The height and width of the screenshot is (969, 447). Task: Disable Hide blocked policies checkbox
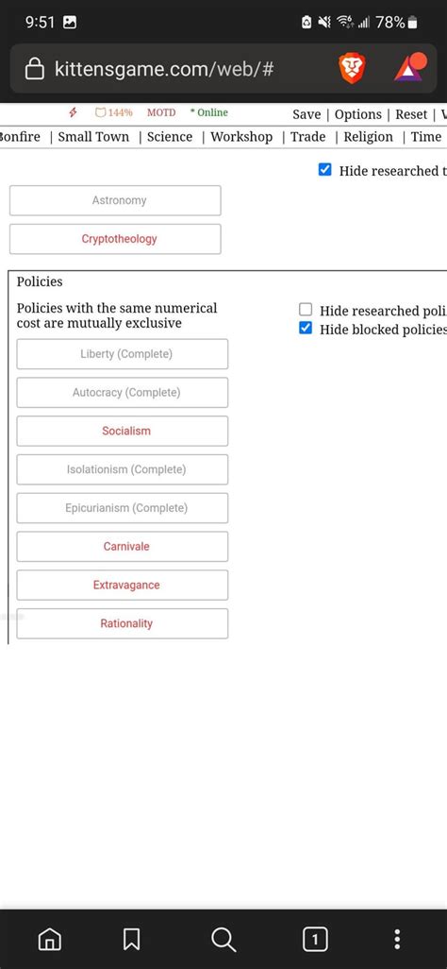pyautogui.click(x=306, y=328)
